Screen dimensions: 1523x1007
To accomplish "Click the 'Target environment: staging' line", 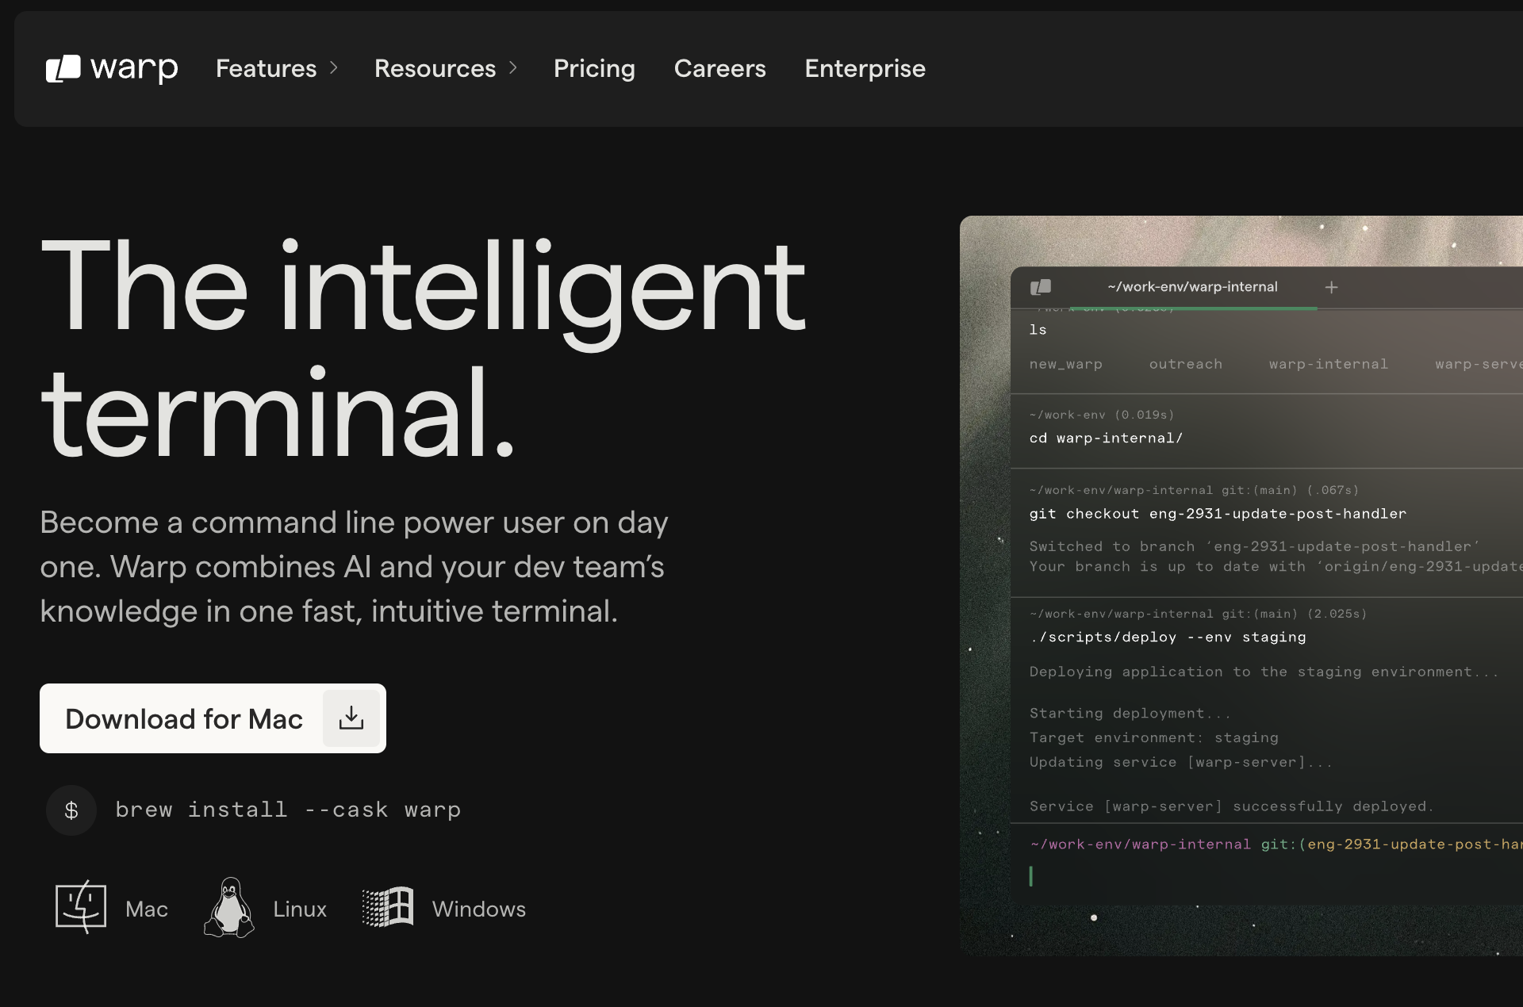I will (1154, 738).
